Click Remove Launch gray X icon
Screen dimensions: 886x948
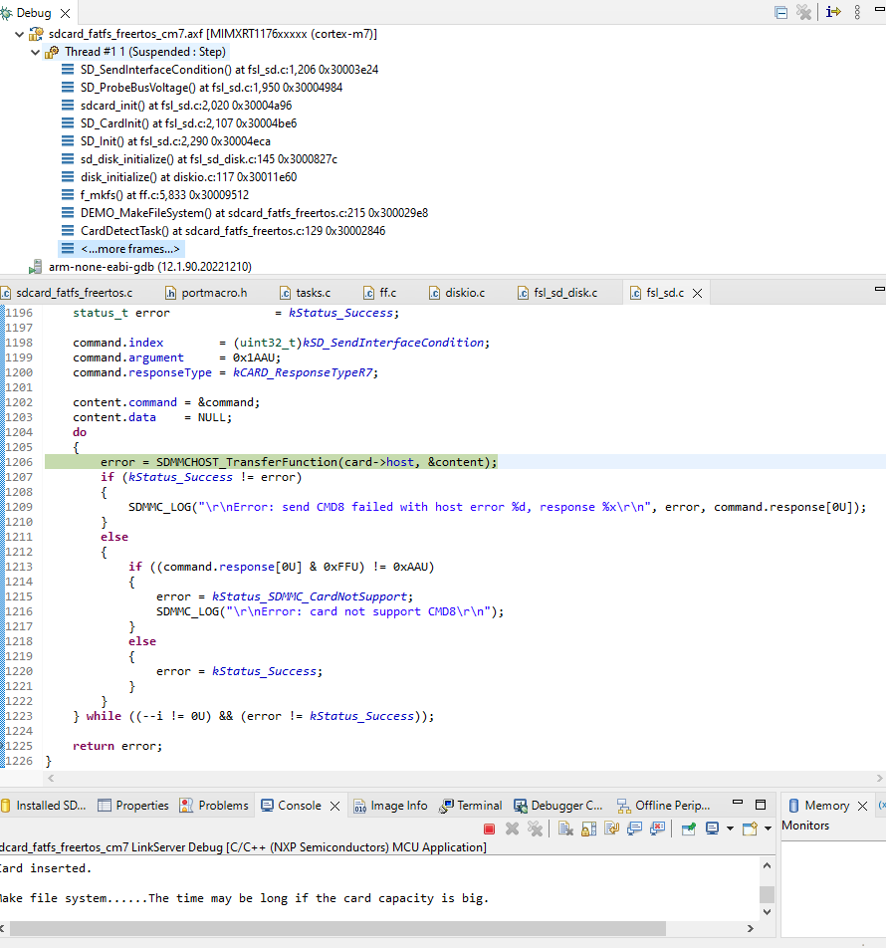(x=512, y=829)
